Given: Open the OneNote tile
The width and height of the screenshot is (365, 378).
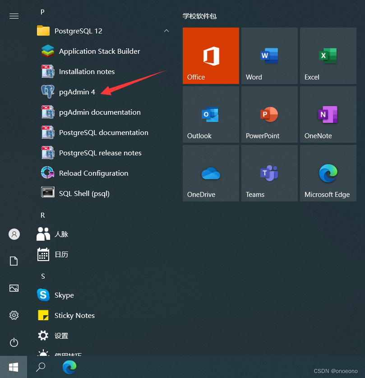Looking at the screenshot, I should tap(328, 115).
